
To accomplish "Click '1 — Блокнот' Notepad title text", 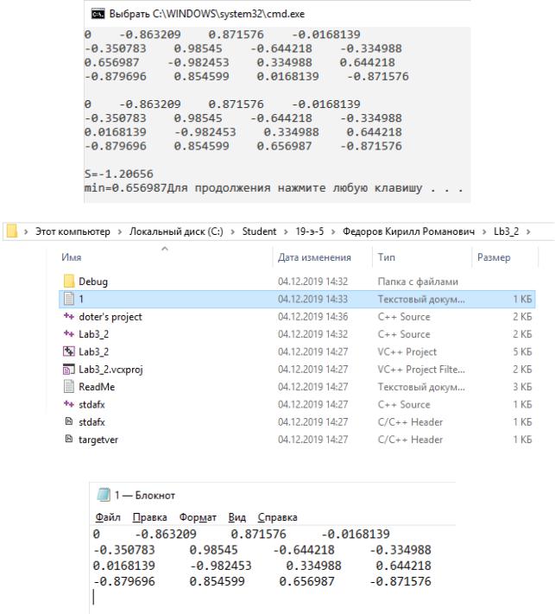I will point(145,495).
